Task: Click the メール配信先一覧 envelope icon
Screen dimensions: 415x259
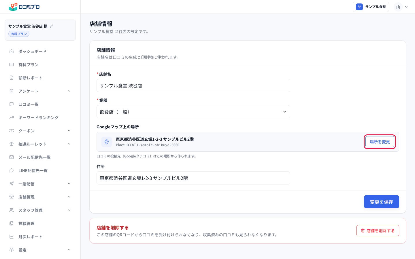Action: tap(12, 157)
